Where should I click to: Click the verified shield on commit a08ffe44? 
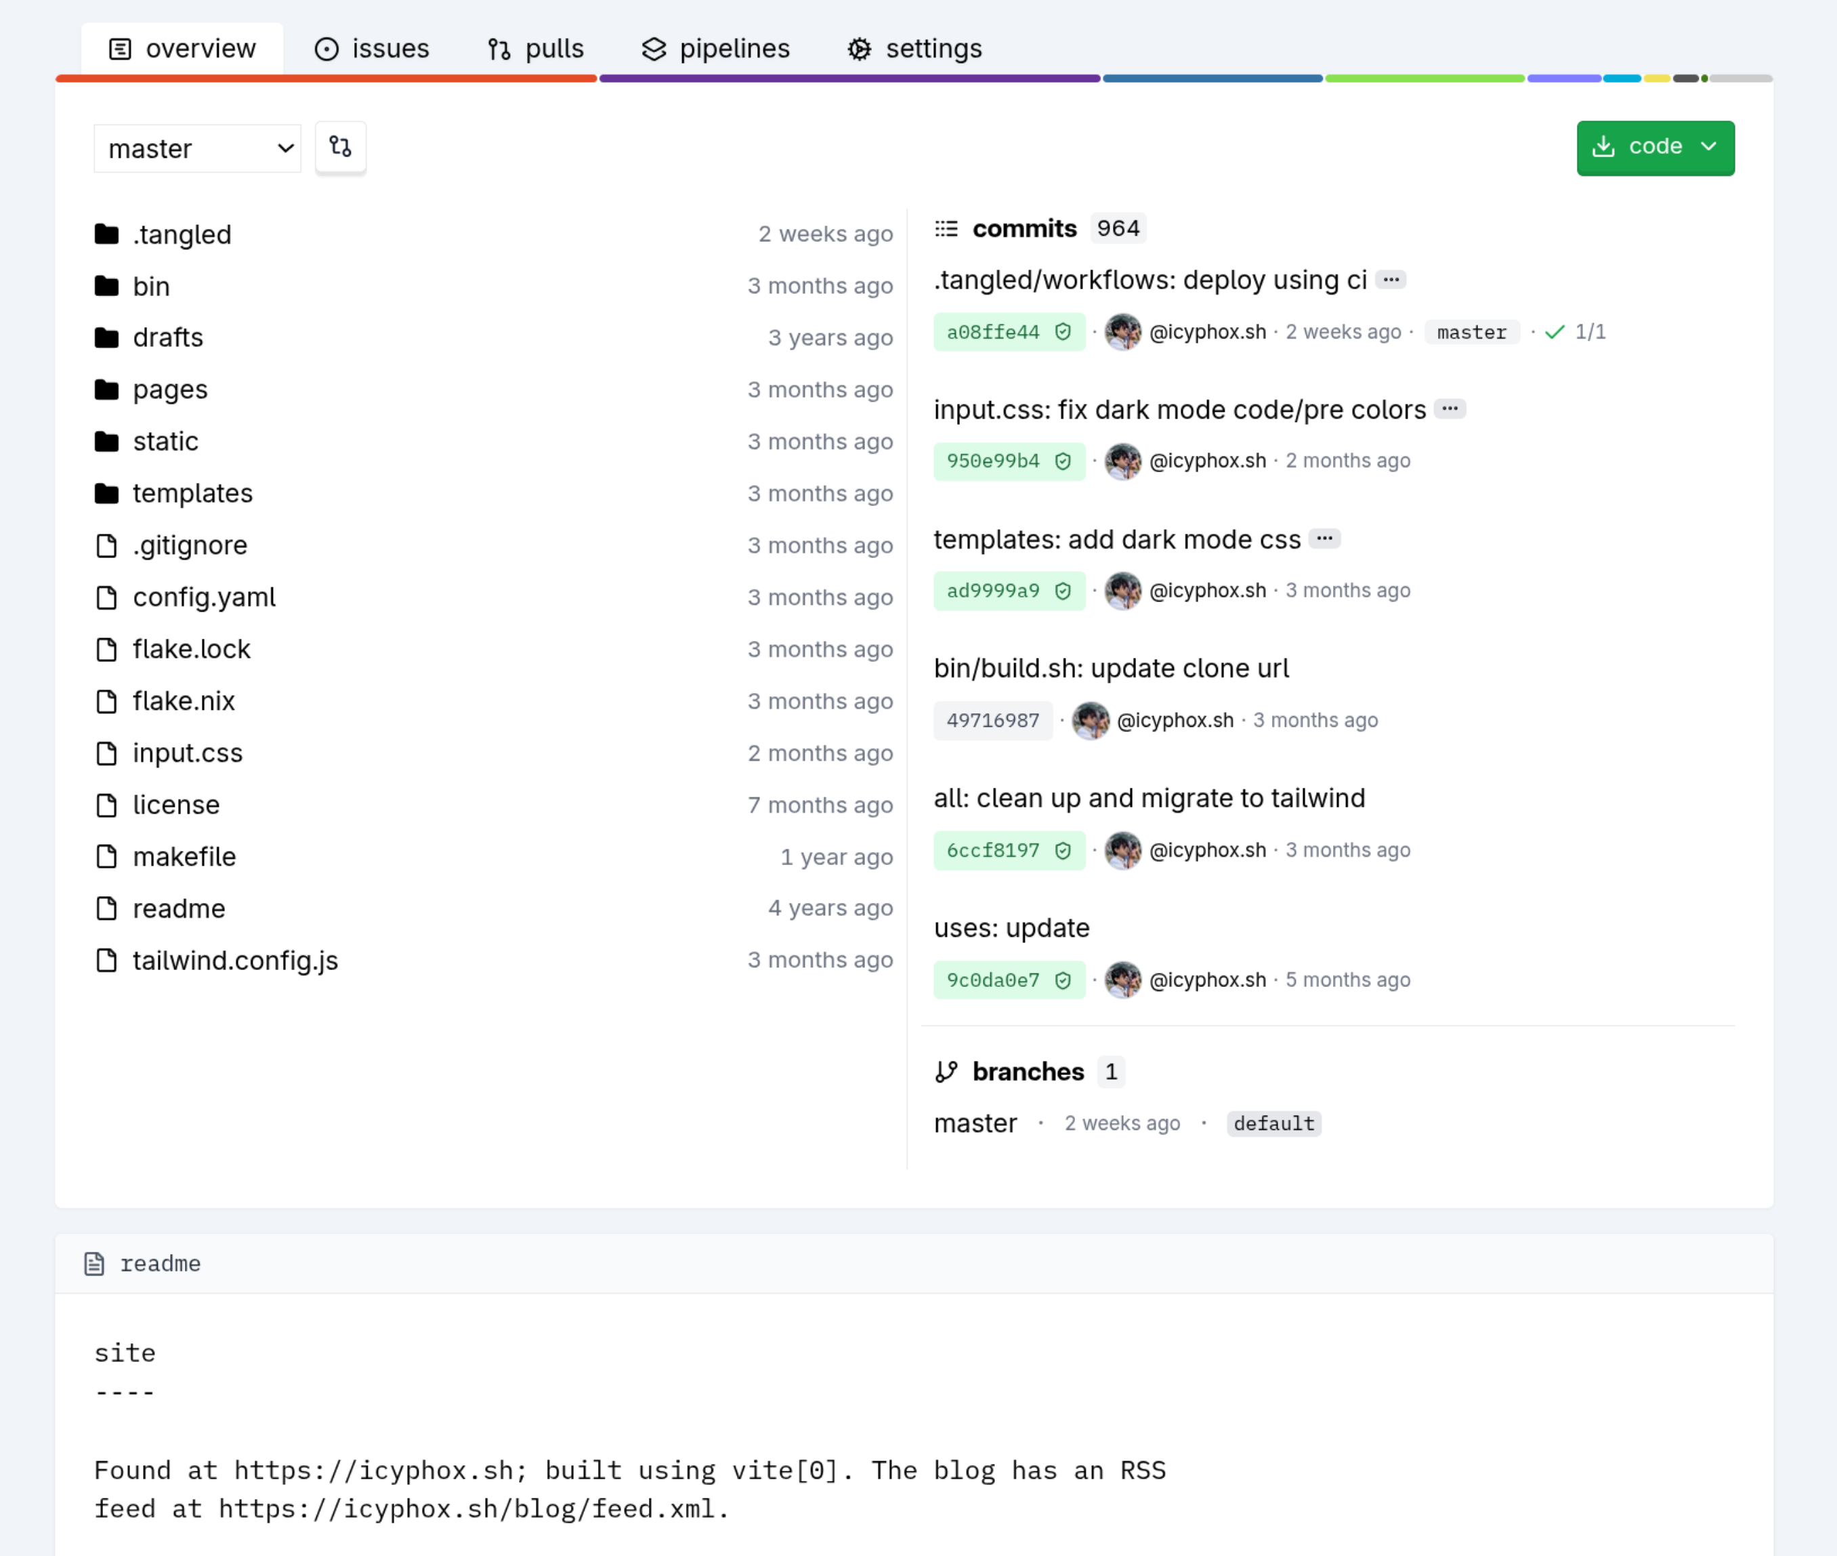1063,332
